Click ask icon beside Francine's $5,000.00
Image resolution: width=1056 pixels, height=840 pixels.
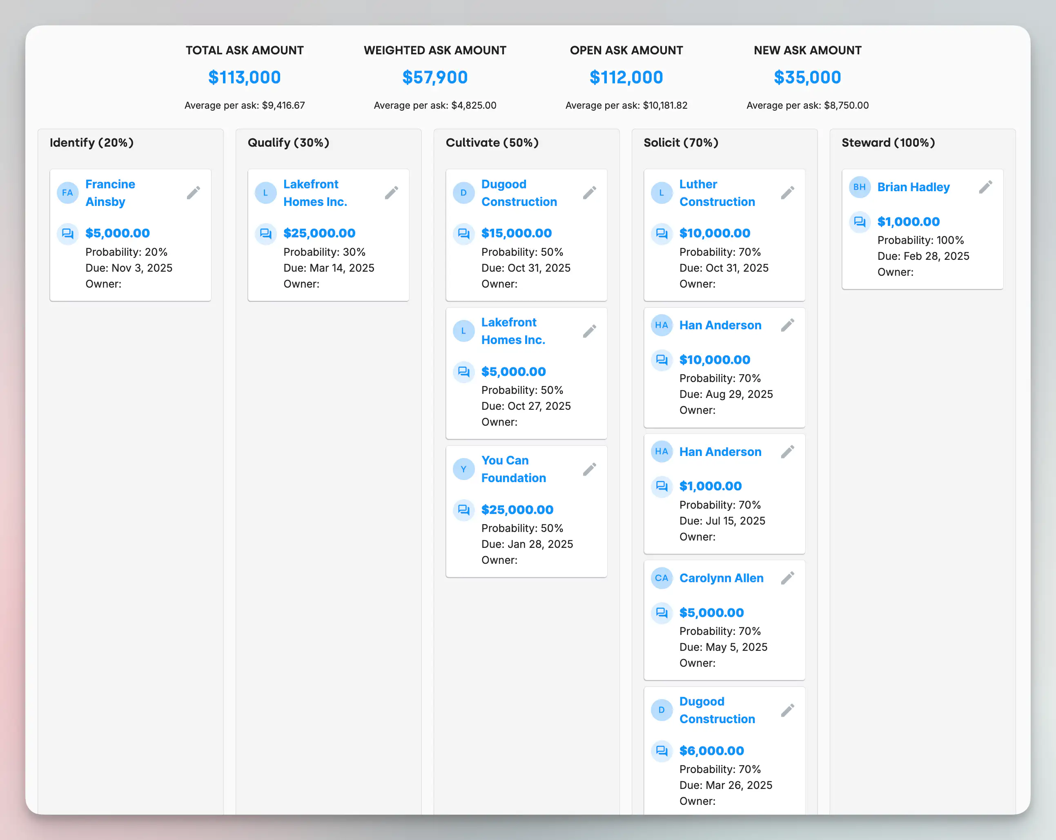point(68,233)
